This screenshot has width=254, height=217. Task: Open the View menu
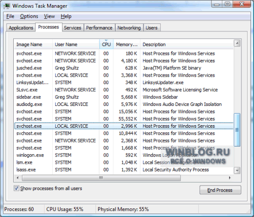(x=49, y=16)
